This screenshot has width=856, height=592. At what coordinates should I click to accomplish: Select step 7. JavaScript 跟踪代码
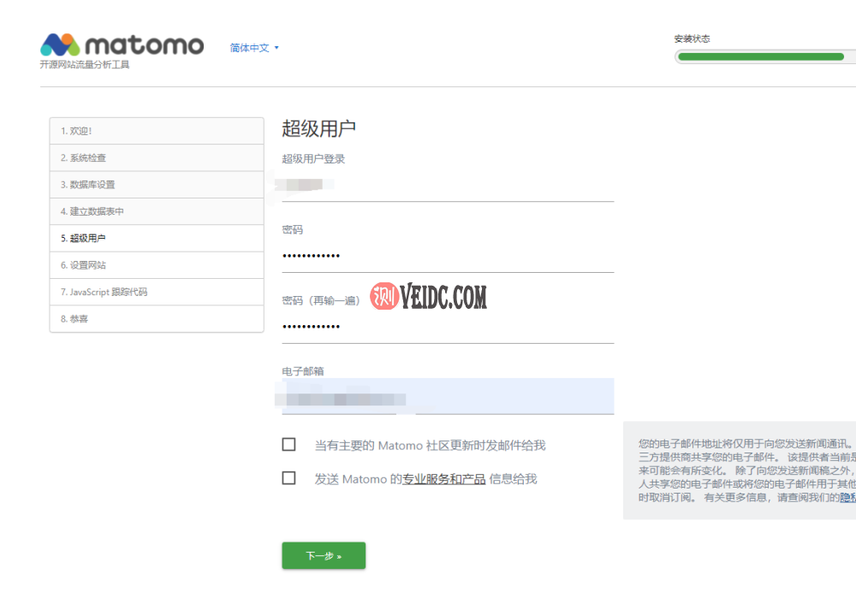[x=157, y=292]
